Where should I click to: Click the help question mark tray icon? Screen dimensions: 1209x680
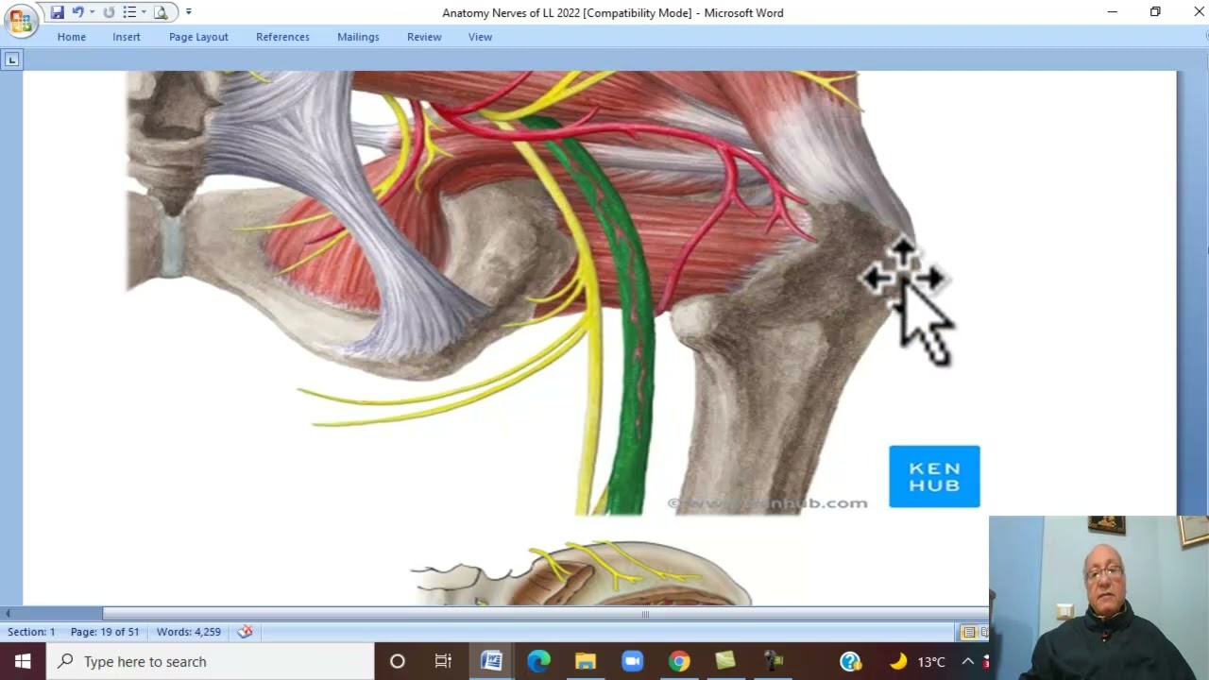pyautogui.click(x=850, y=661)
